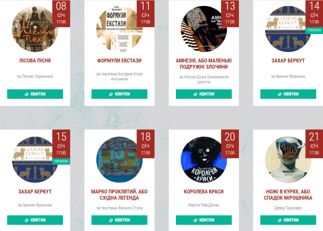The image size is (323, 231).
Task: Open Марко Проклятий, або східна легенда title
Action: pyautogui.click(x=119, y=195)
